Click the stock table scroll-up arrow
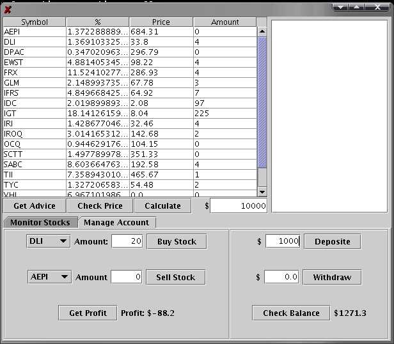Screen dimensions: 394x344 tap(262, 31)
